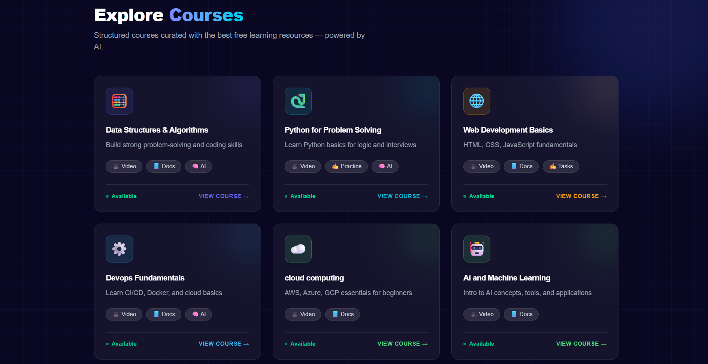
Task: Select the Docs tag on Devops Fundamentals
Action: [164, 314]
